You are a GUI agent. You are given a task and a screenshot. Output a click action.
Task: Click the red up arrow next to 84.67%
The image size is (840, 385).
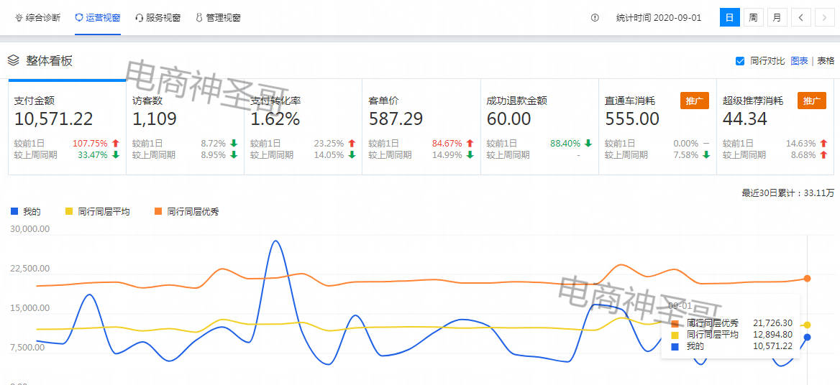[470, 144]
